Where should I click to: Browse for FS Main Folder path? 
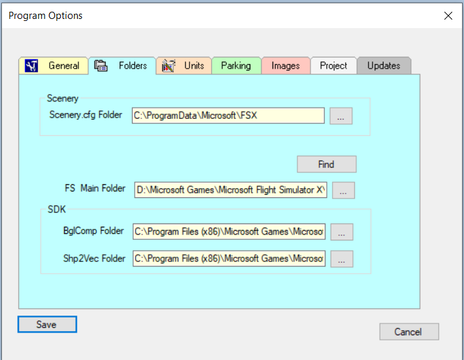tap(344, 190)
